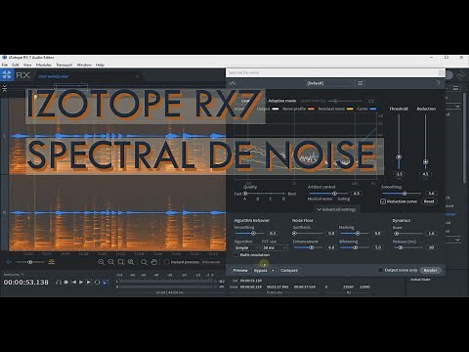Open the Instant process mode dropdown
This screenshot has width=469, height=352.
tap(211, 262)
